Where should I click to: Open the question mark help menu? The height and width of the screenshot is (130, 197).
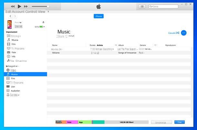click(x=48, y=12)
